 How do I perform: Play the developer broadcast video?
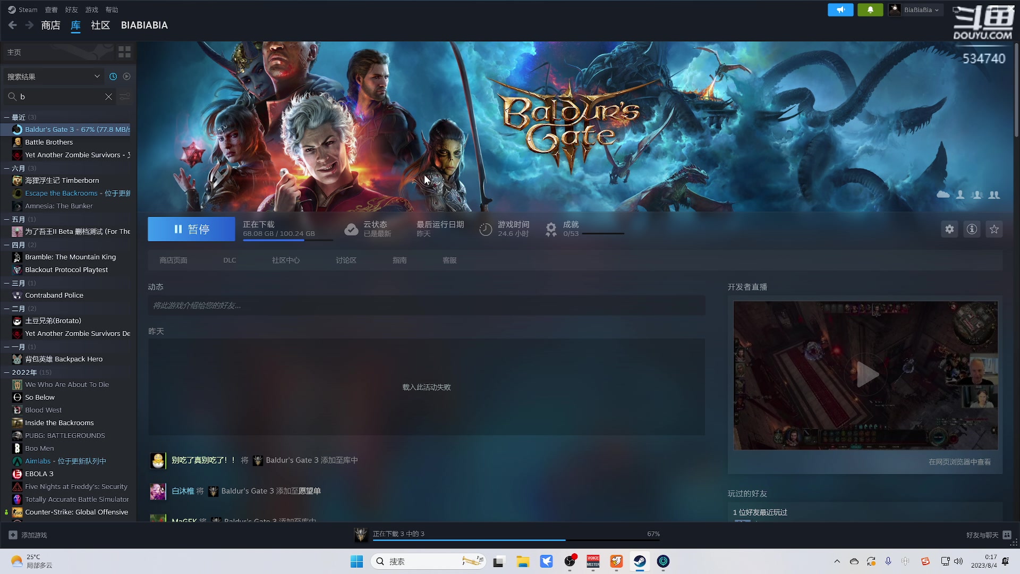tap(867, 375)
